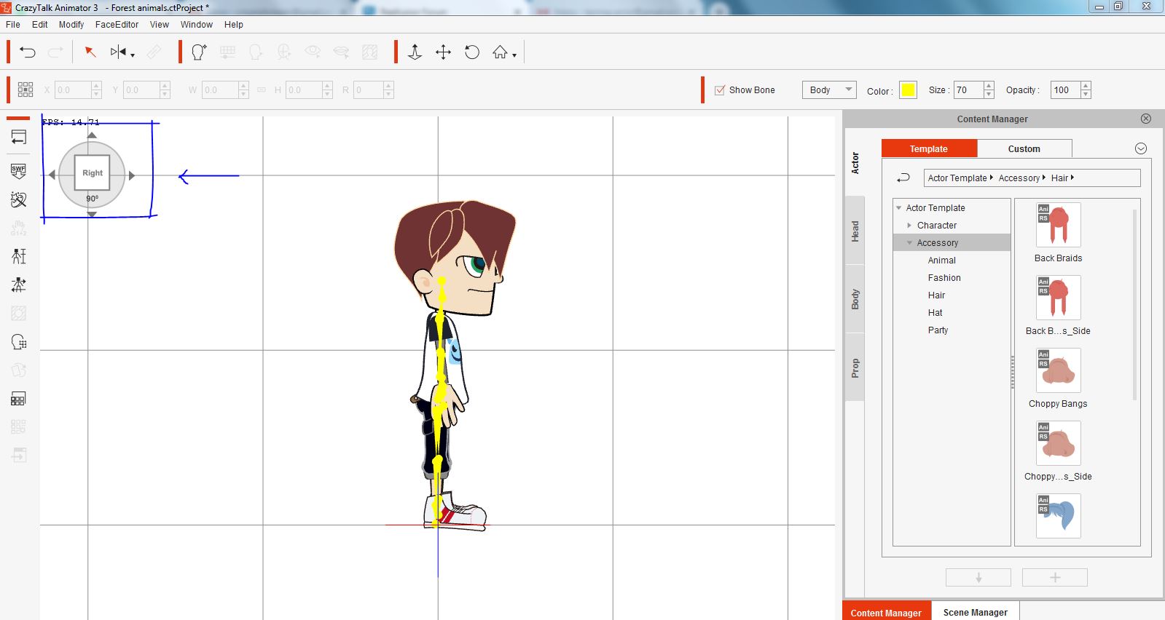Click the grid alignment icon beside X field

[26, 90]
